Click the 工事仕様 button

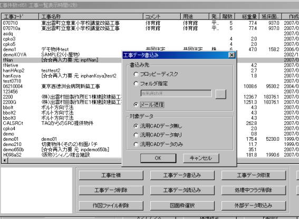tap(111, 175)
